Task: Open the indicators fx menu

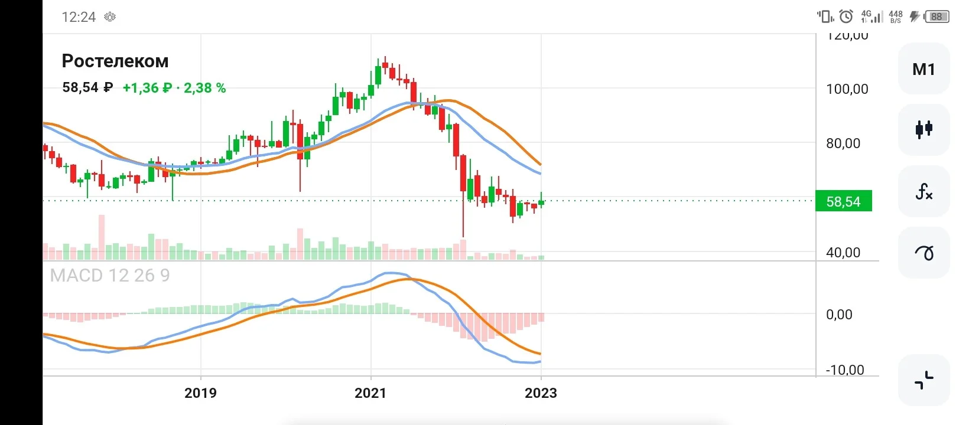Action: [924, 191]
